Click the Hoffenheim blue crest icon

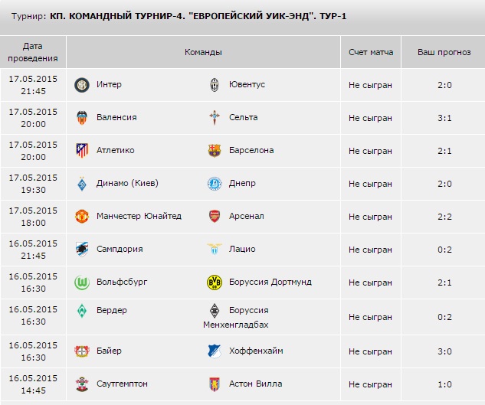pyautogui.click(x=215, y=351)
